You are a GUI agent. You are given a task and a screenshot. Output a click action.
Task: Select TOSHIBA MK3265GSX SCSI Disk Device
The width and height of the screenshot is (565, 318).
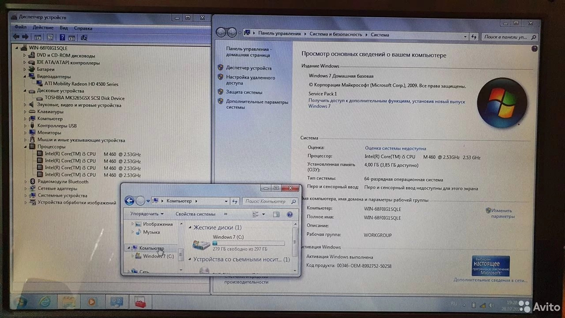(84, 98)
